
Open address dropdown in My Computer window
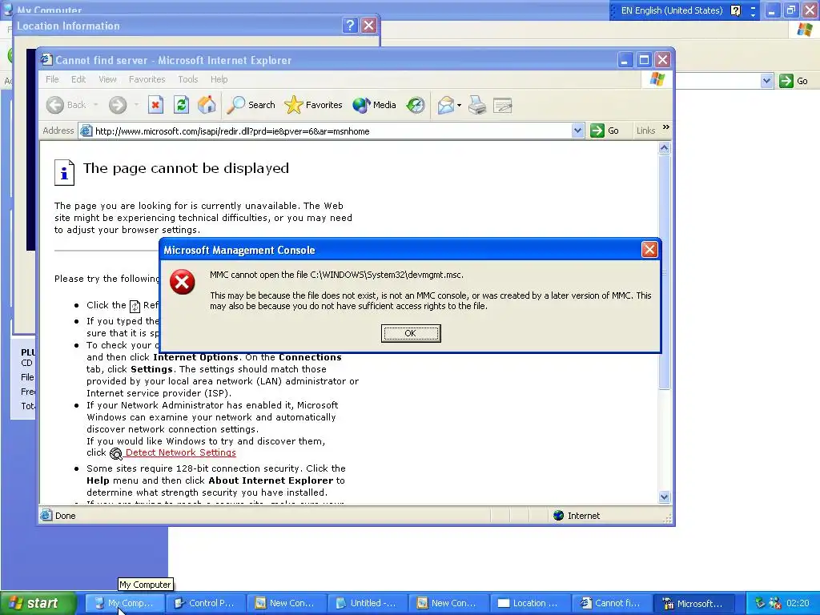[766, 81]
